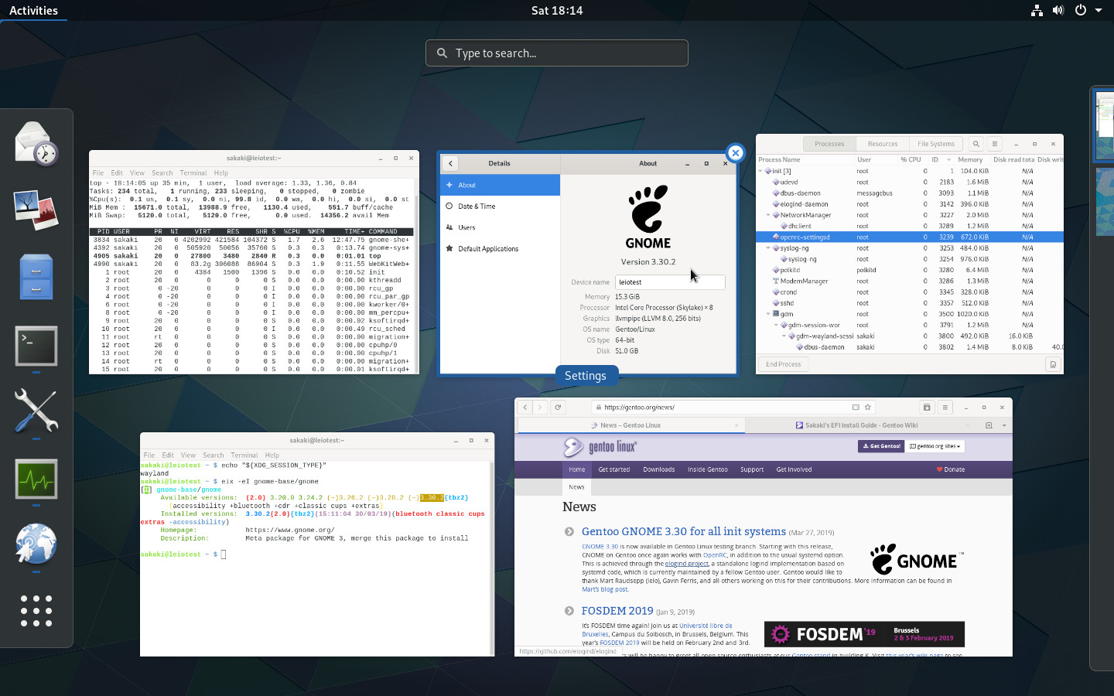
Task: Collapse the parent syslog-ng process tree
Action: click(768, 248)
